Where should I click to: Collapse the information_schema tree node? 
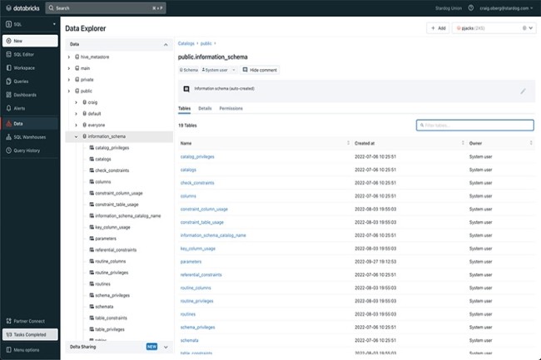[x=76, y=136]
